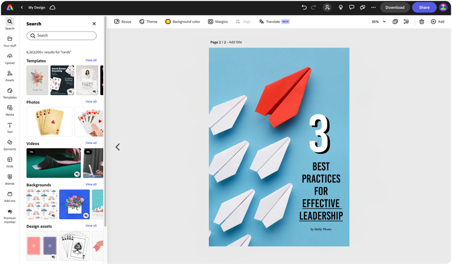Screen dimensions: 452x265
Task: Click the Search input field
Action: point(61,36)
